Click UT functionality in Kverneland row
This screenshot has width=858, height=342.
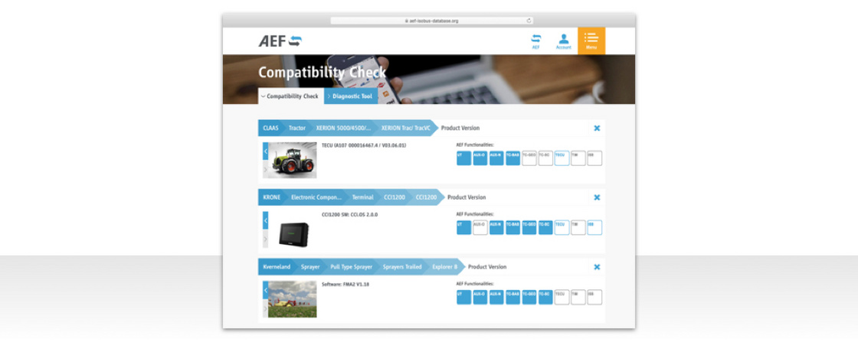point(463,297)
